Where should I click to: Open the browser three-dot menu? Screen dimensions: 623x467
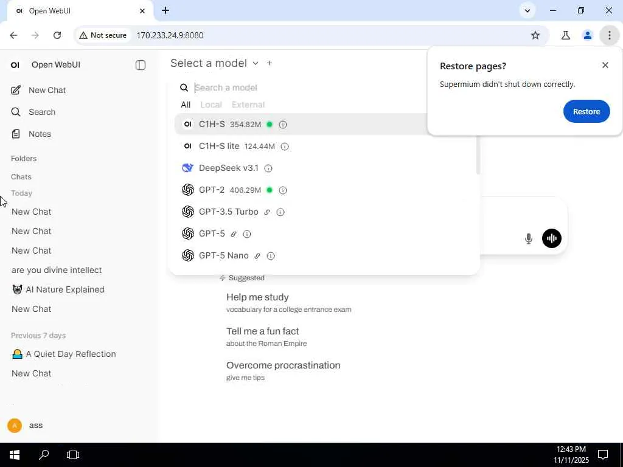tap(609, 35)
